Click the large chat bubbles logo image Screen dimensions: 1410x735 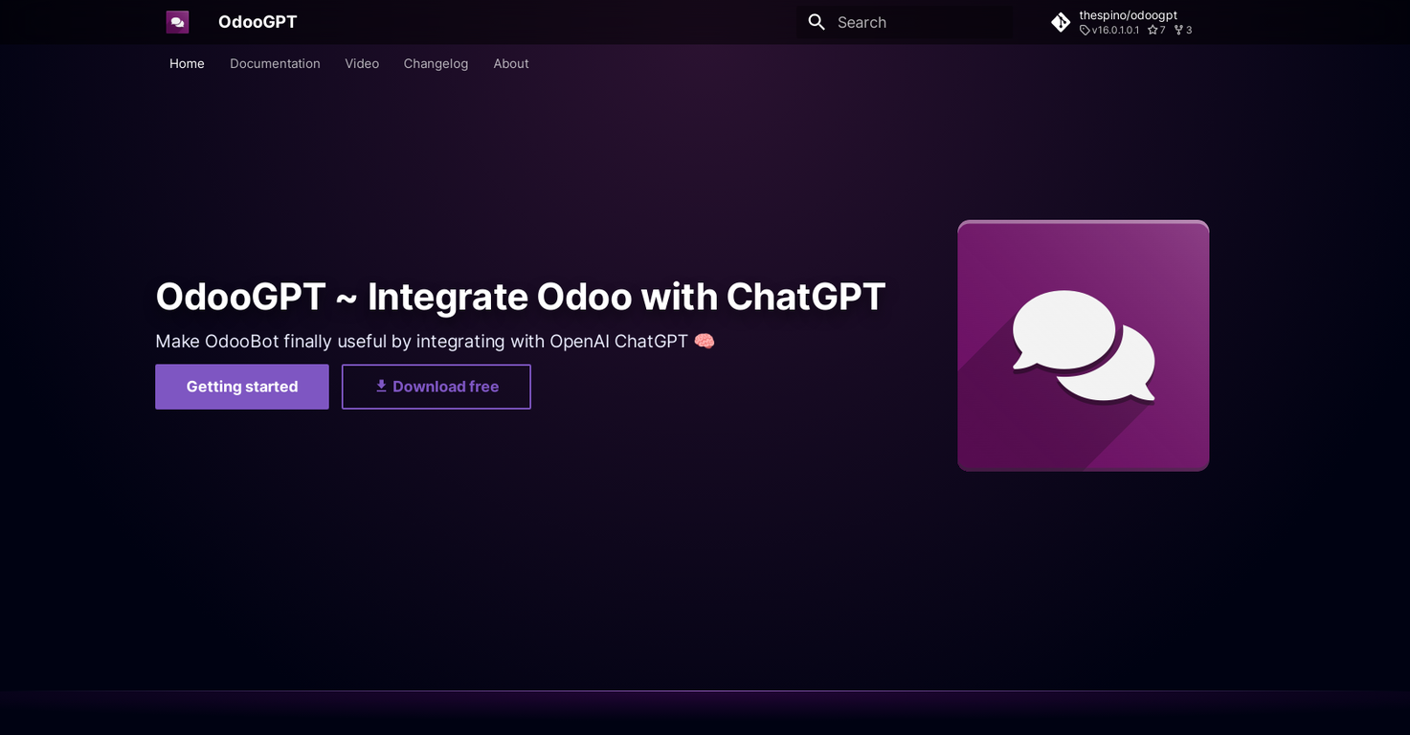tap(1084, 345)
